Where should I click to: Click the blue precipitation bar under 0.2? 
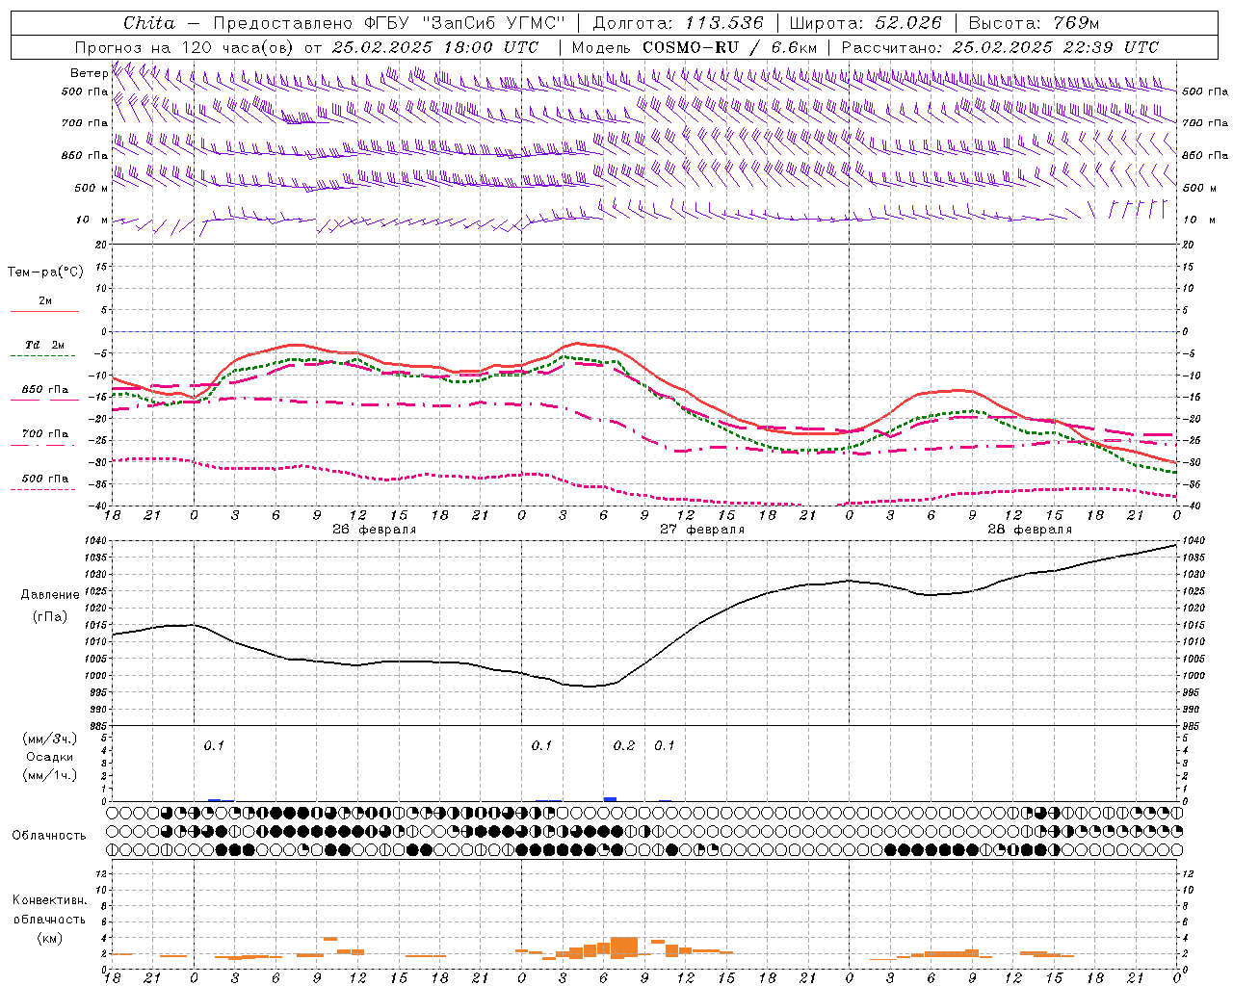(610, 799)
